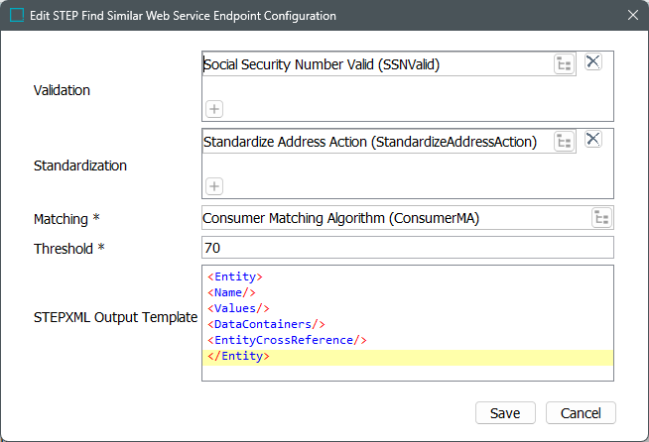Click the dialog window icon in title bar
Screen dimensions: 649x442
(x=17, y=16)
